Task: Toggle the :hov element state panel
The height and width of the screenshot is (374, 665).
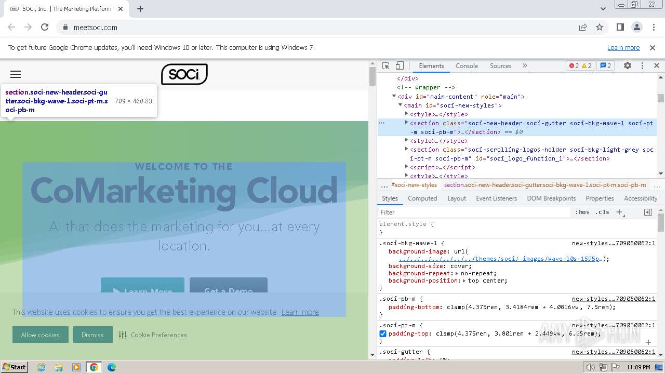Action: click(582, 212)
